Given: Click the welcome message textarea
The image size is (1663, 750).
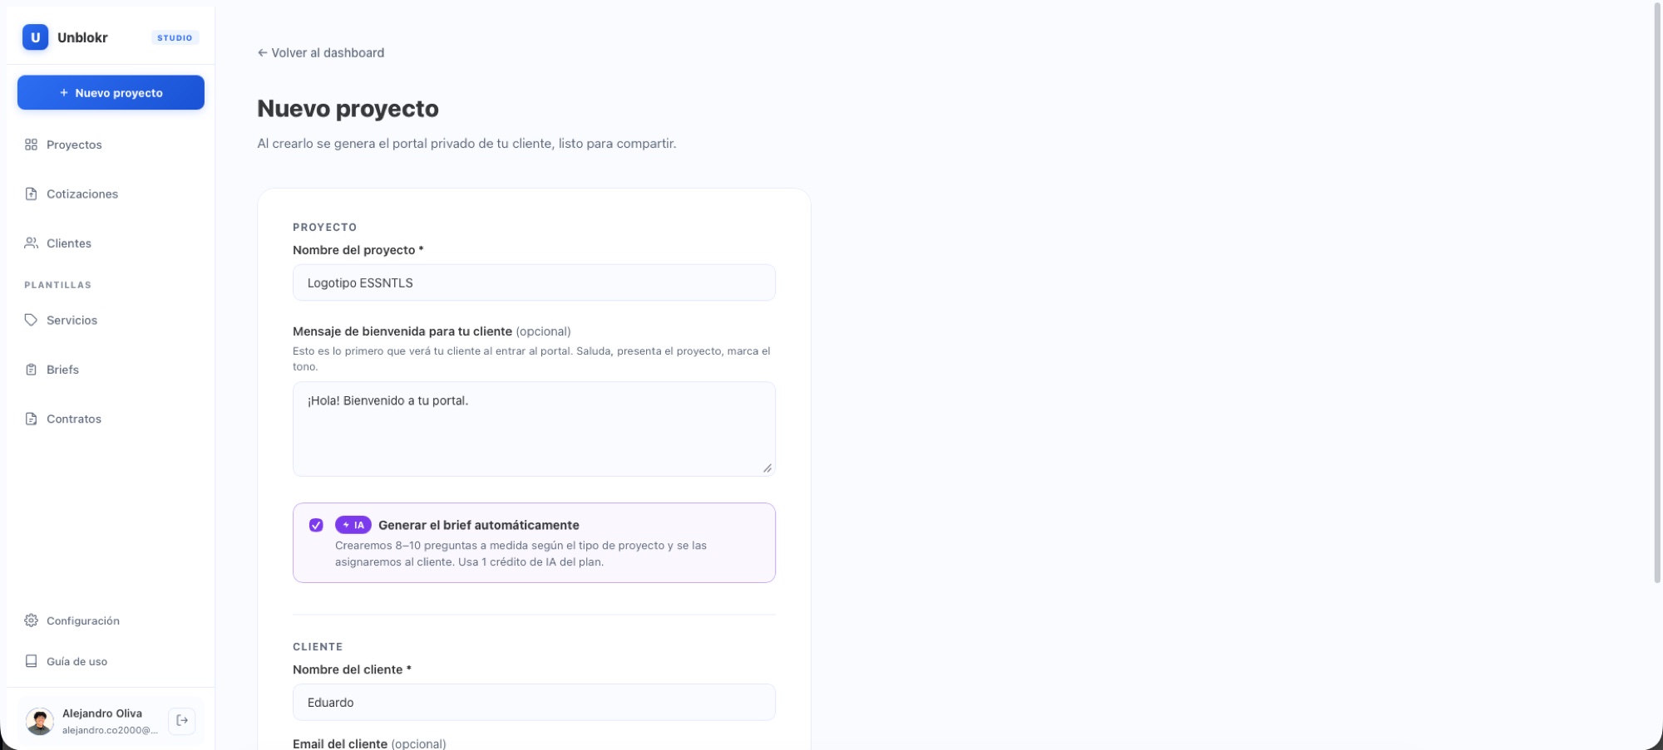Looking at the screenshot, I should [534, 429].
